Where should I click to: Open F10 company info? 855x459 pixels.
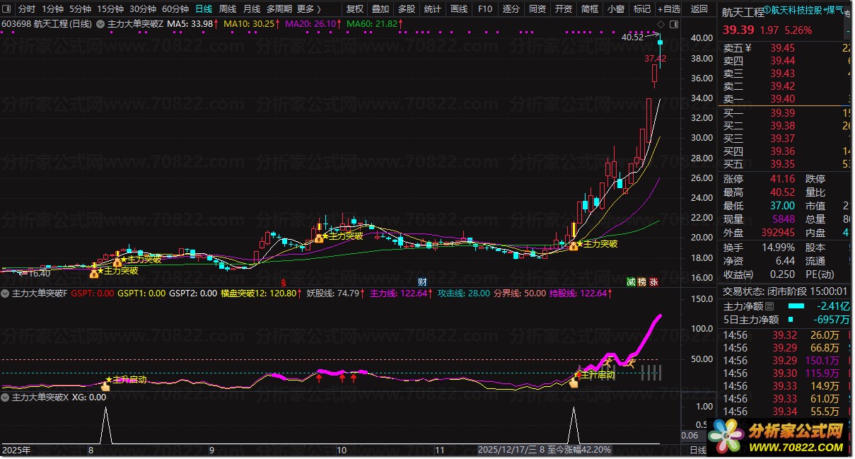pos(484,9)
